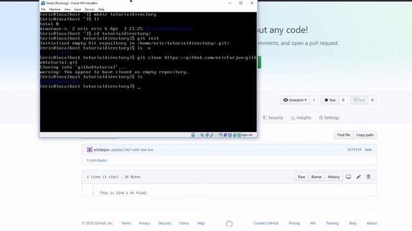The height and width of the screenshot is (231, 412).
Task: Click the Find file button
Action: pyautogui.click(x=343, y=135)
